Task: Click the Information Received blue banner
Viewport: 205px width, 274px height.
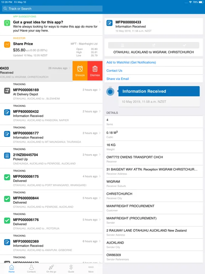Action: click(x=159, y=91)
